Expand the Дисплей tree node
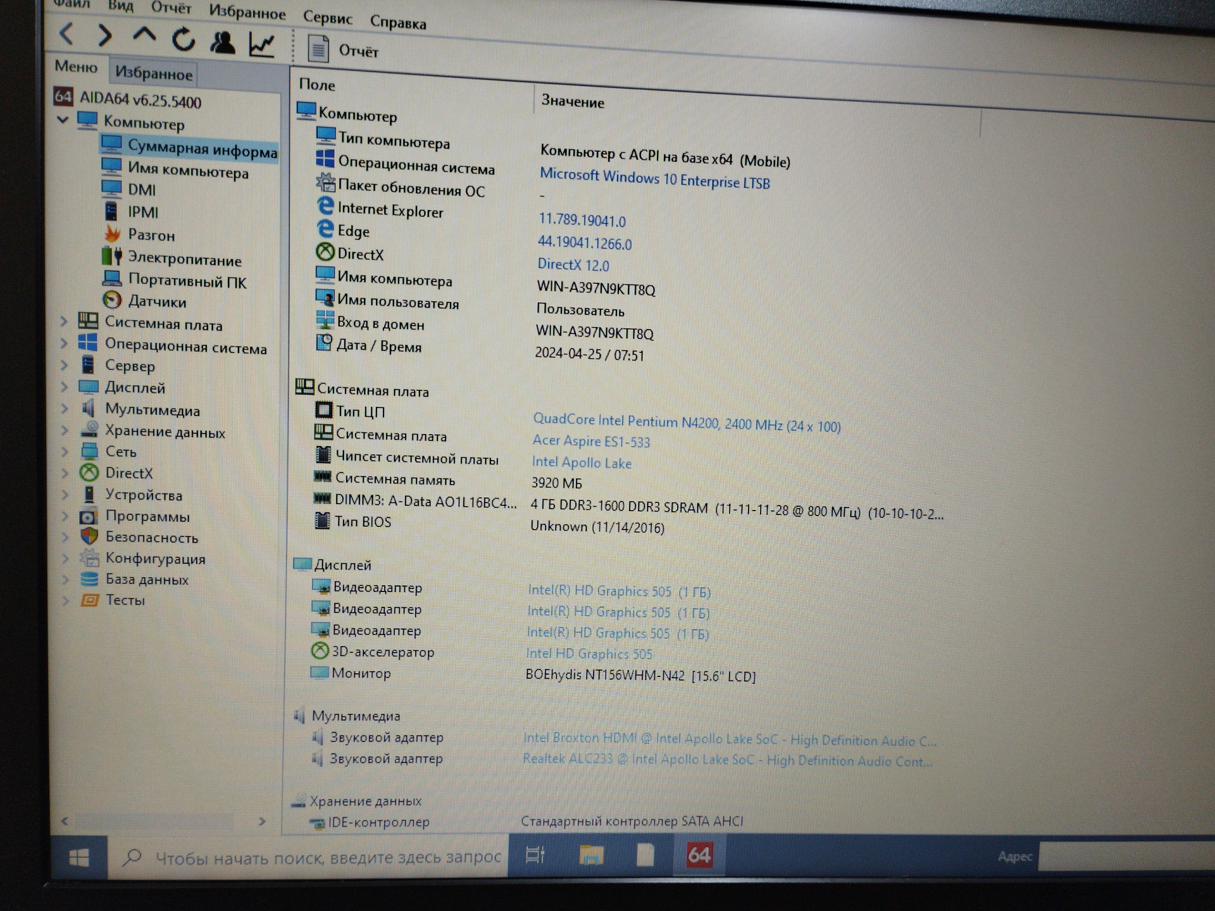This screenshot has height=911, width=1215. point(64,387)
